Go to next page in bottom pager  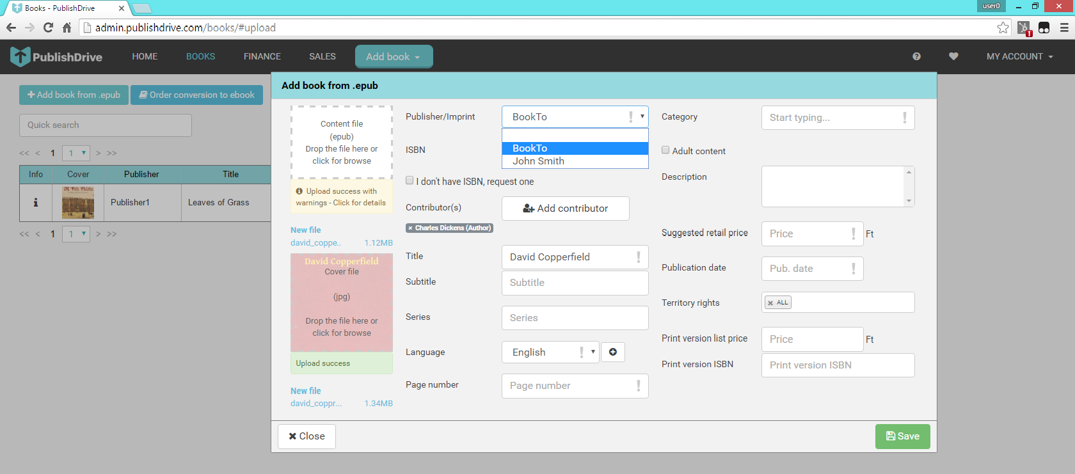98,234
